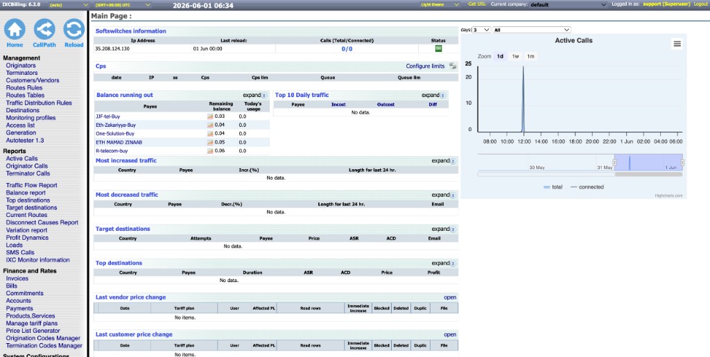Open Active Calls report

point(21,158)
